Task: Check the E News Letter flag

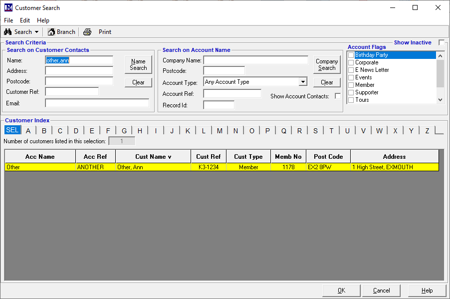Action: click(x=351, y=70)
